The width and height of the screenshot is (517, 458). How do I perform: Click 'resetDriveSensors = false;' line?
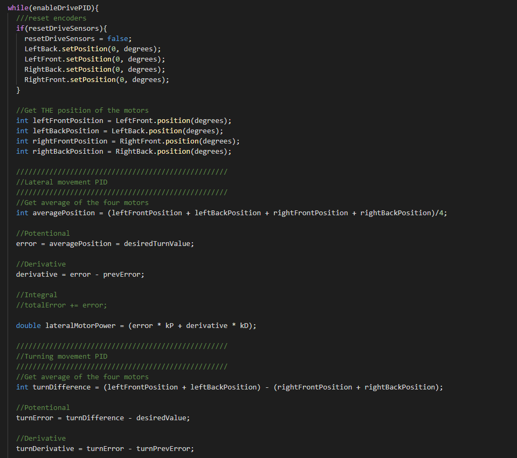tap(78, 39)
